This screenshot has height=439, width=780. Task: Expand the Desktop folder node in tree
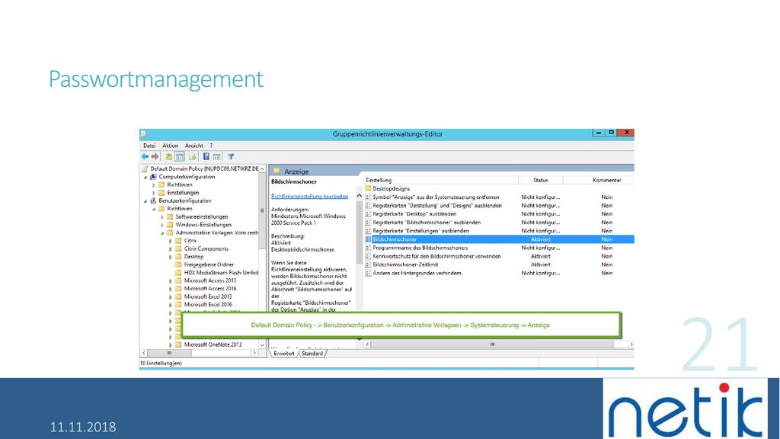171,257
